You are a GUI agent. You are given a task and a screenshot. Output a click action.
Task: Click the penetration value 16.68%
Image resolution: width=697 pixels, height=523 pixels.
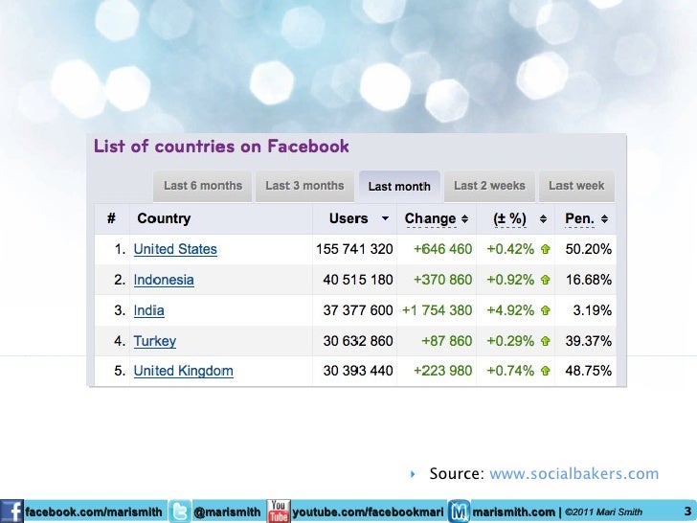click(x=589, y=280)
